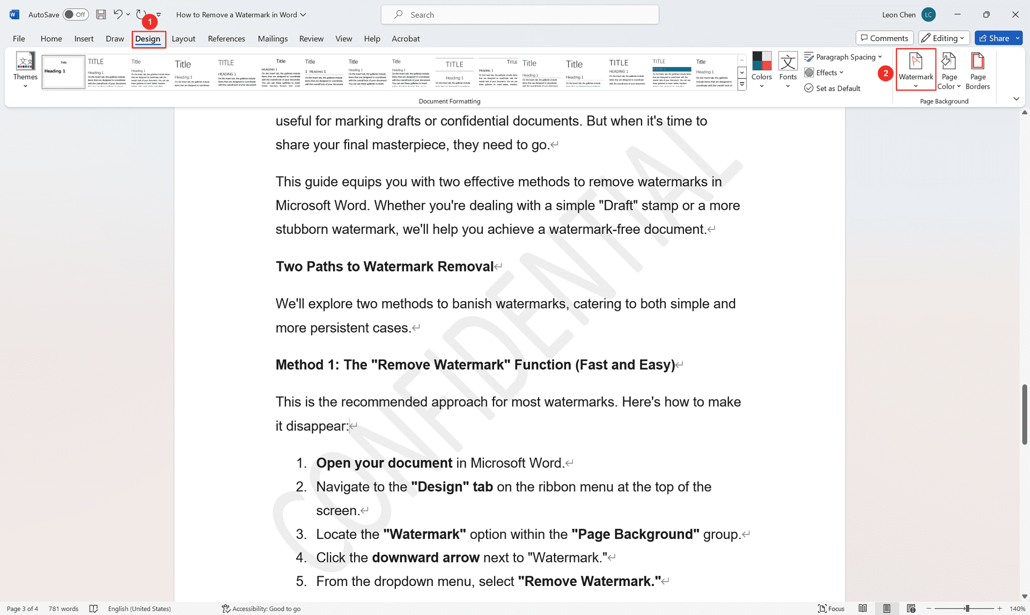Expand the Paragraph Spacing dropdown

click(x=843, y=57)
